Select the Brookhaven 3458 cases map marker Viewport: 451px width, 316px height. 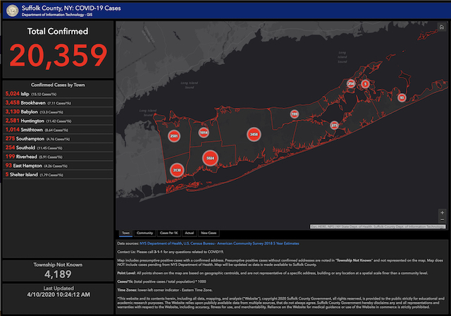tap(254, 133)
